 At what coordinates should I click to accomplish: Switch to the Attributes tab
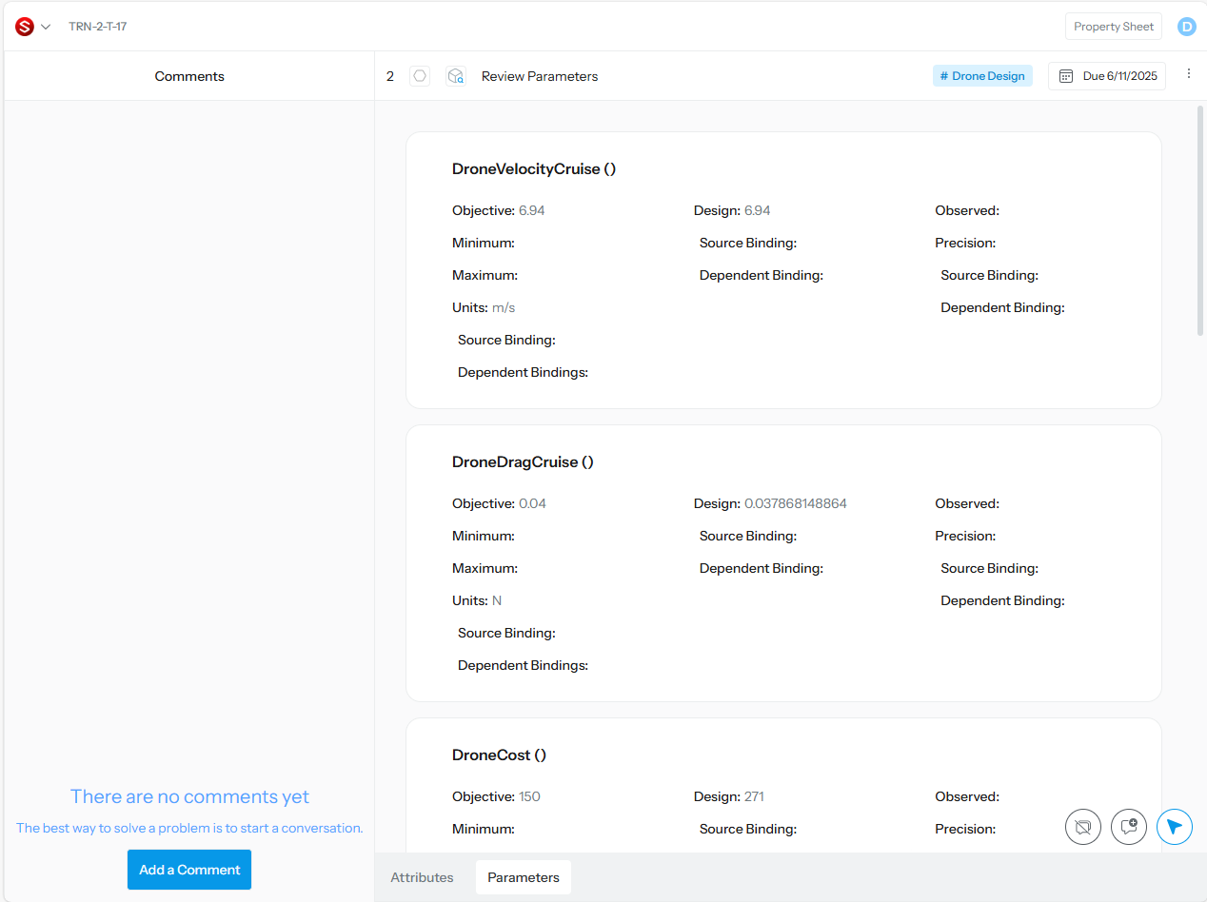422,877
